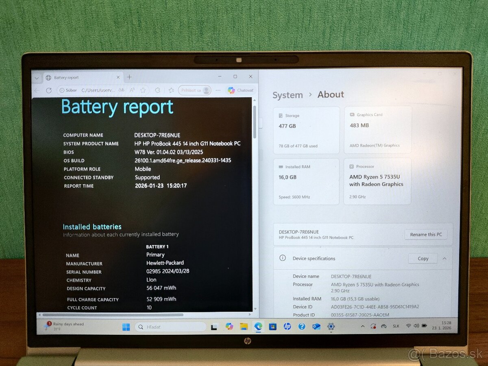Open the tab search dropdown in Edge
488x366 pixels.
point(36,78)
